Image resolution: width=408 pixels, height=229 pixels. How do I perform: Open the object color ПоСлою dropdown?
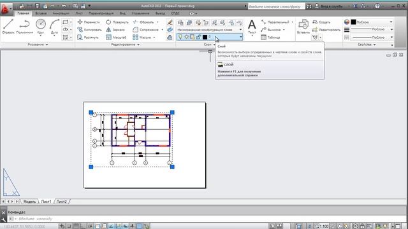coord(372,22)
